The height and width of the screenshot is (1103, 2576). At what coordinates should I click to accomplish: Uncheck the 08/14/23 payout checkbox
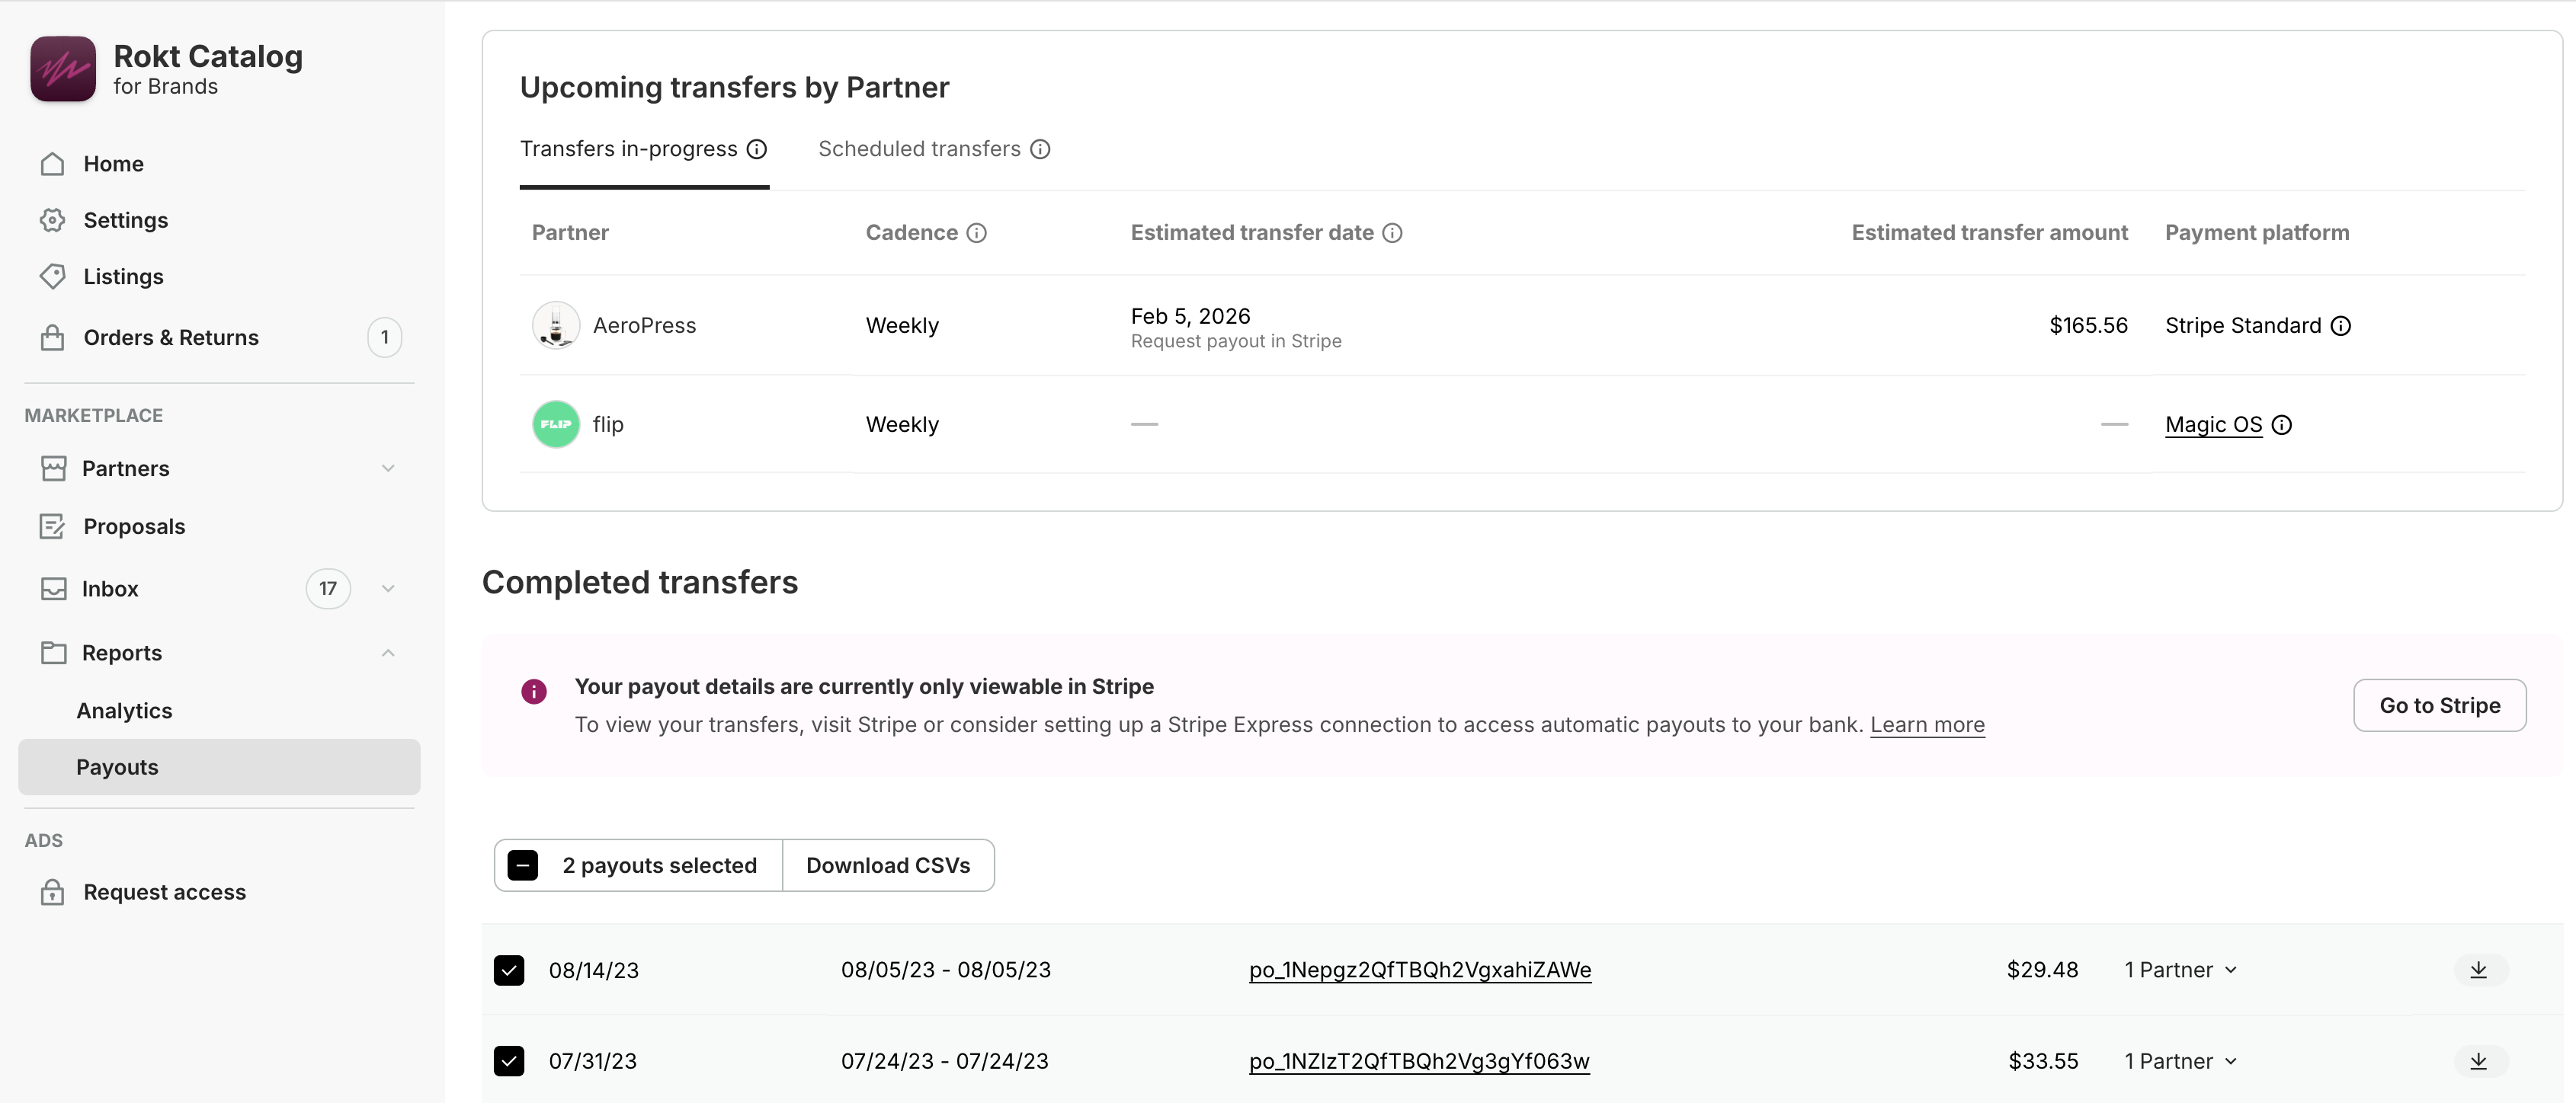click(x=509, y=970)
